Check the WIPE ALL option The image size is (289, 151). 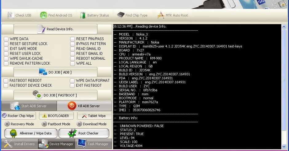pos(73,63)
